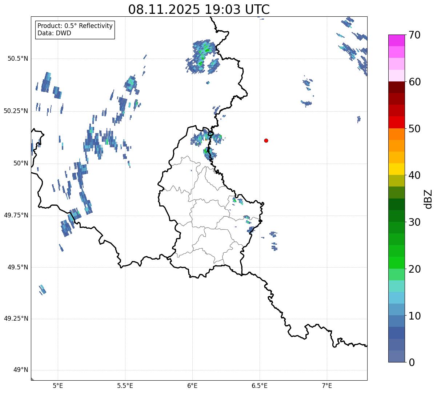This screenshot has width=437, height=393.
Task: Click the colorbar tick label '40'
Action: (x=414, y=175)
